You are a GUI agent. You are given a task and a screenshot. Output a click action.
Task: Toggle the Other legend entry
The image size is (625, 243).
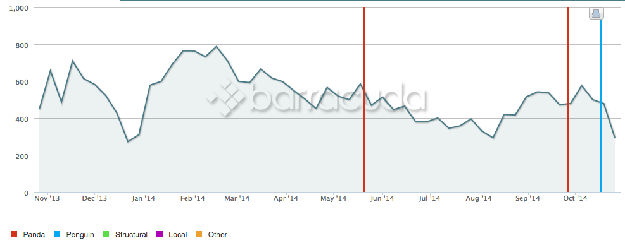pos(211,235)
